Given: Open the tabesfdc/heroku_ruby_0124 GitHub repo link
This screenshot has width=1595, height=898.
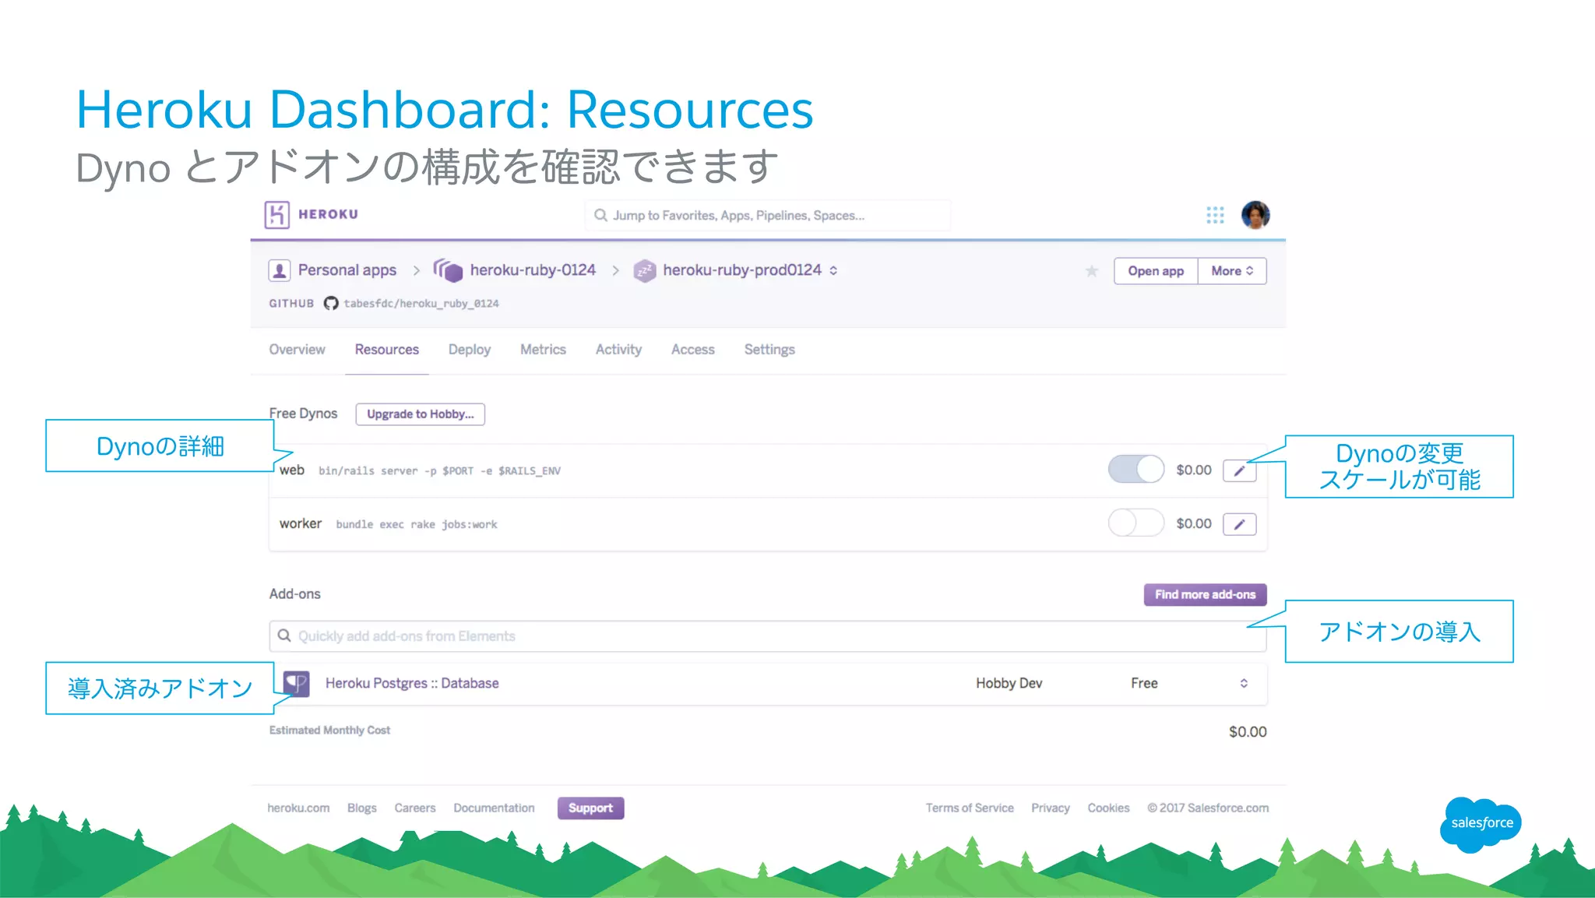Looking at the screenshot, I should [x=421, y=304].
